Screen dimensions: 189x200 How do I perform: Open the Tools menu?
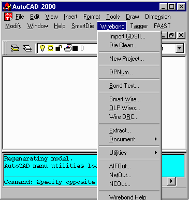coord(113,17)
